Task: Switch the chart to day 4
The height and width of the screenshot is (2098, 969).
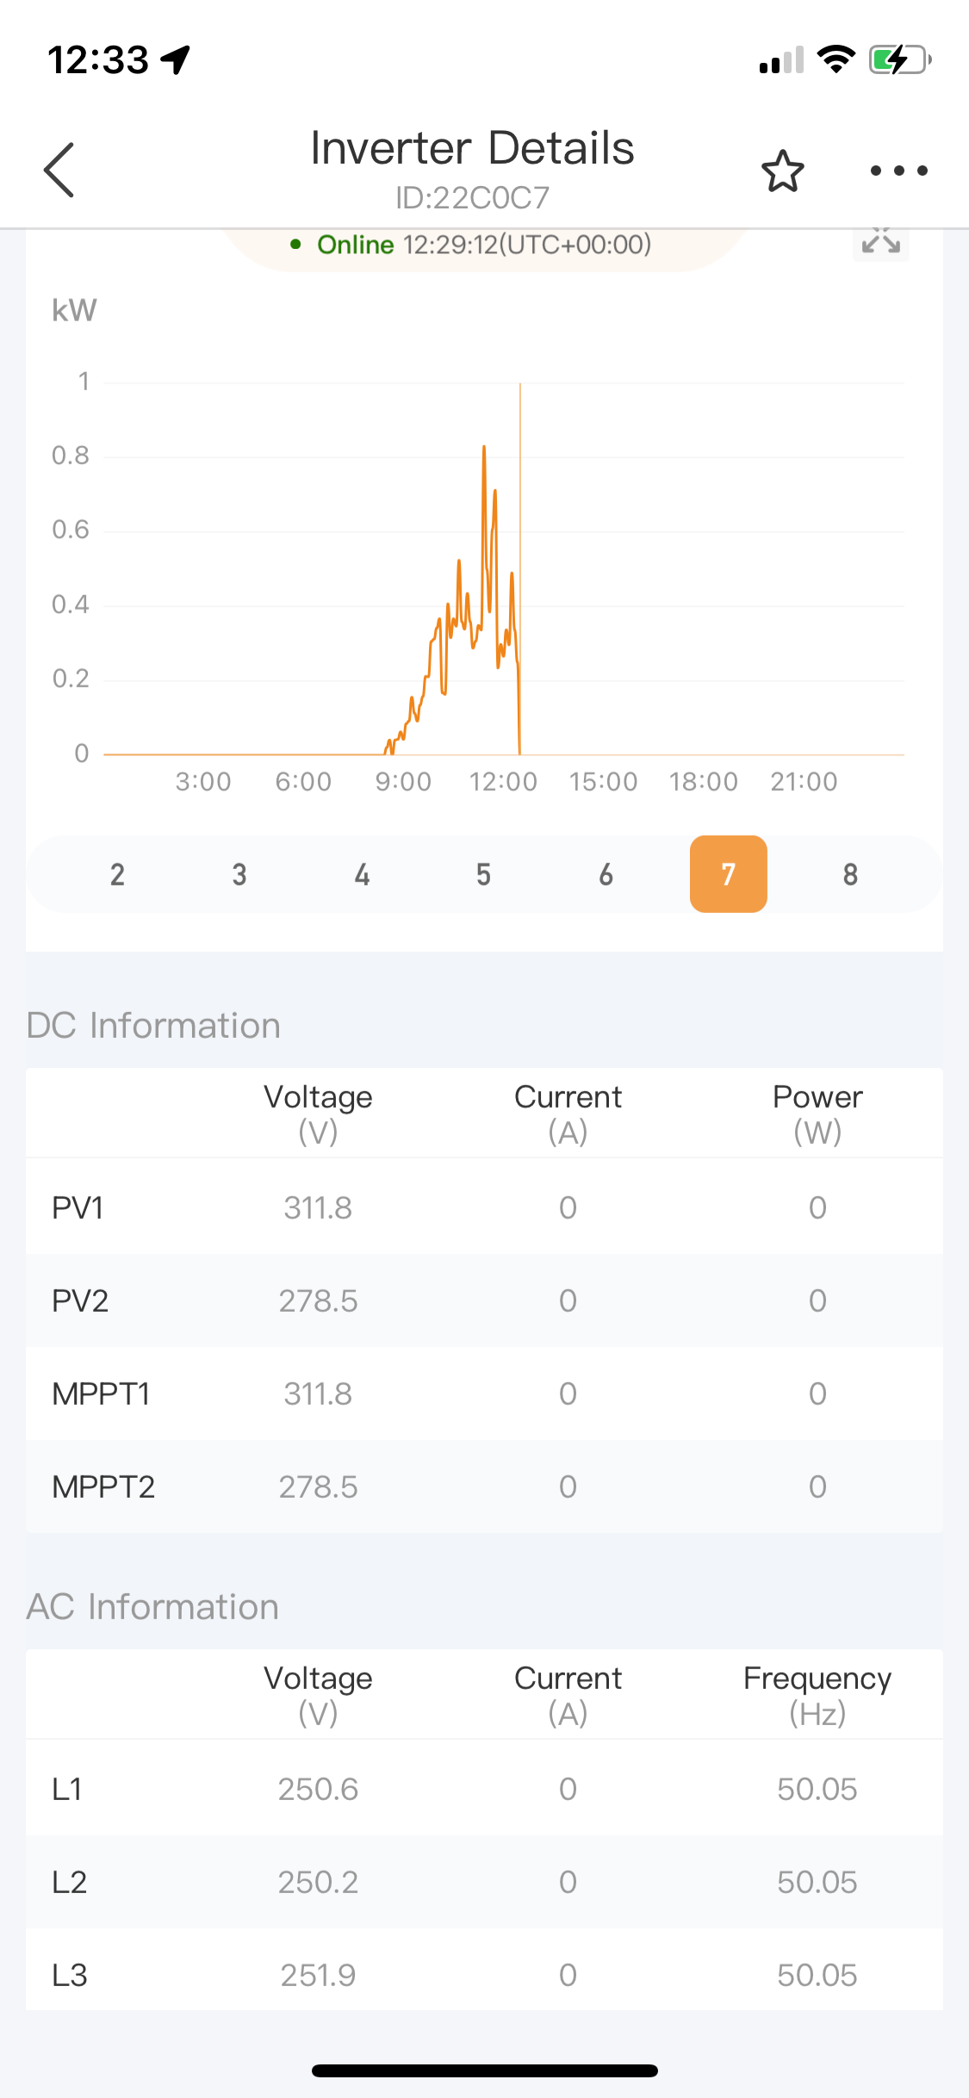Action: (x=362, y=874)
